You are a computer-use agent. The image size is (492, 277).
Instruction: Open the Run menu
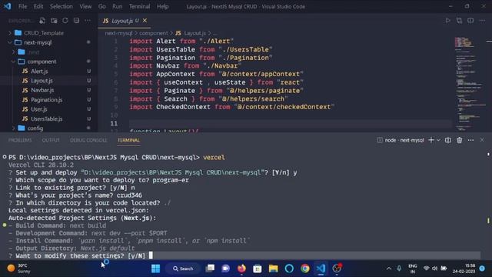pyautogui.click(x=118, y=6)
